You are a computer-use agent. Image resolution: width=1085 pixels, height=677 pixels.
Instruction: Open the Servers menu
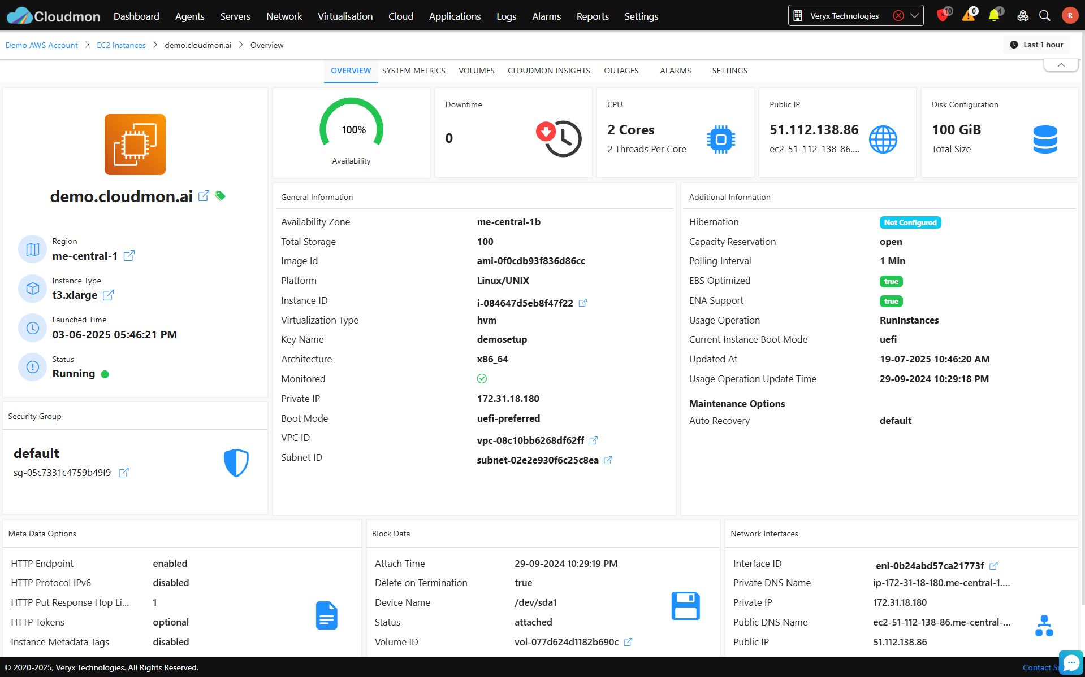click(x=235, y=16)
